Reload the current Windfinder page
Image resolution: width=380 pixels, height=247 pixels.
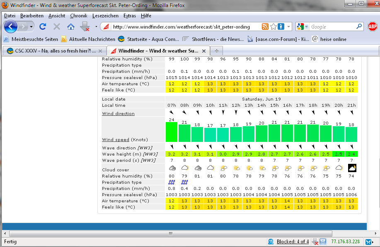pyautogui.click(x=42, y=27)
